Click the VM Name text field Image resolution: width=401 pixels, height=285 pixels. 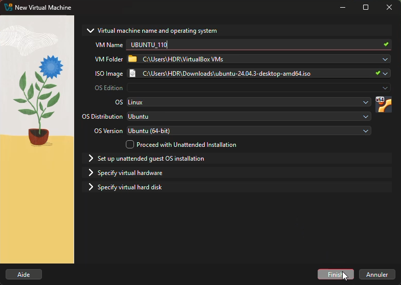coord(256,45)
